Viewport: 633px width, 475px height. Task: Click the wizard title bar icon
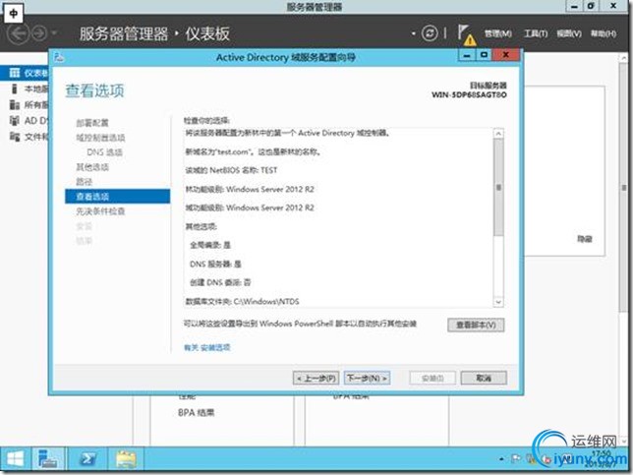(59, 58)
